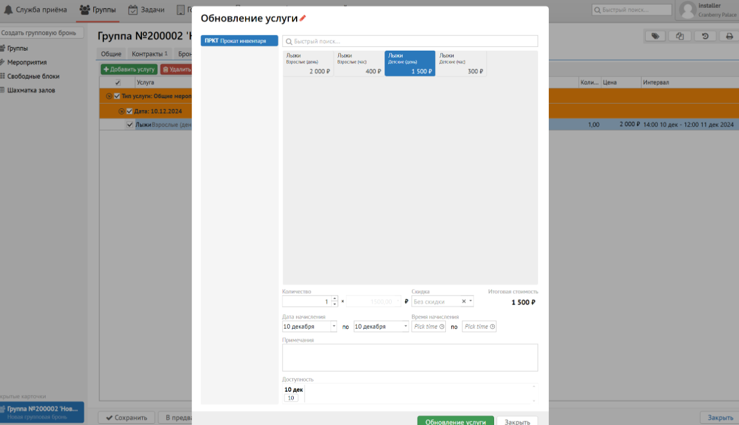Open the price 1500,00 dropdown

click(x=397, y=302)
